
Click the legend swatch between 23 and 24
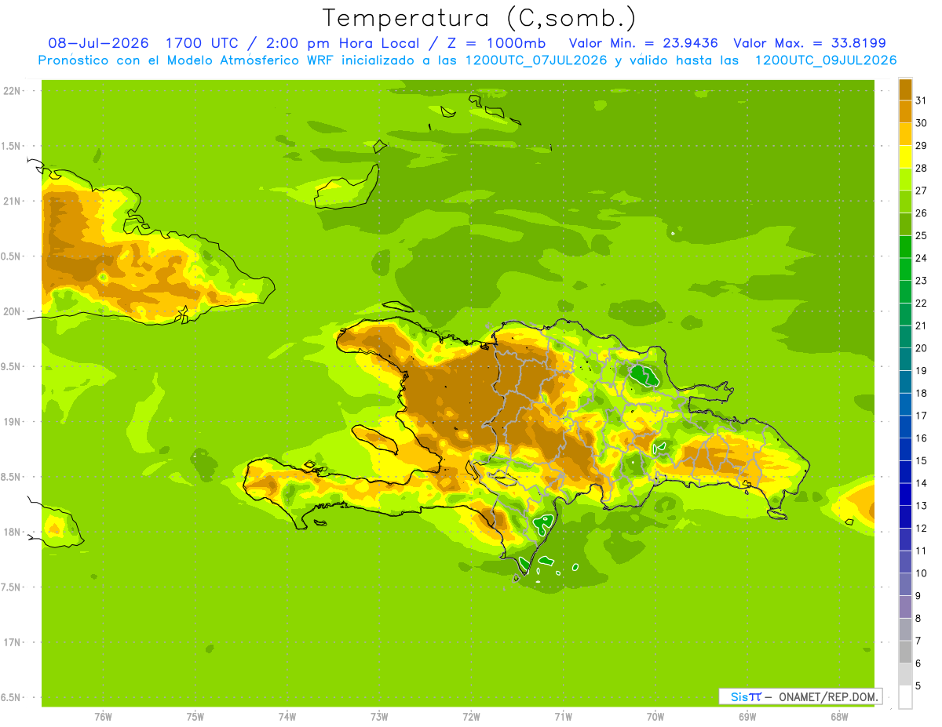pyautogui.click(x=905, y=268)
